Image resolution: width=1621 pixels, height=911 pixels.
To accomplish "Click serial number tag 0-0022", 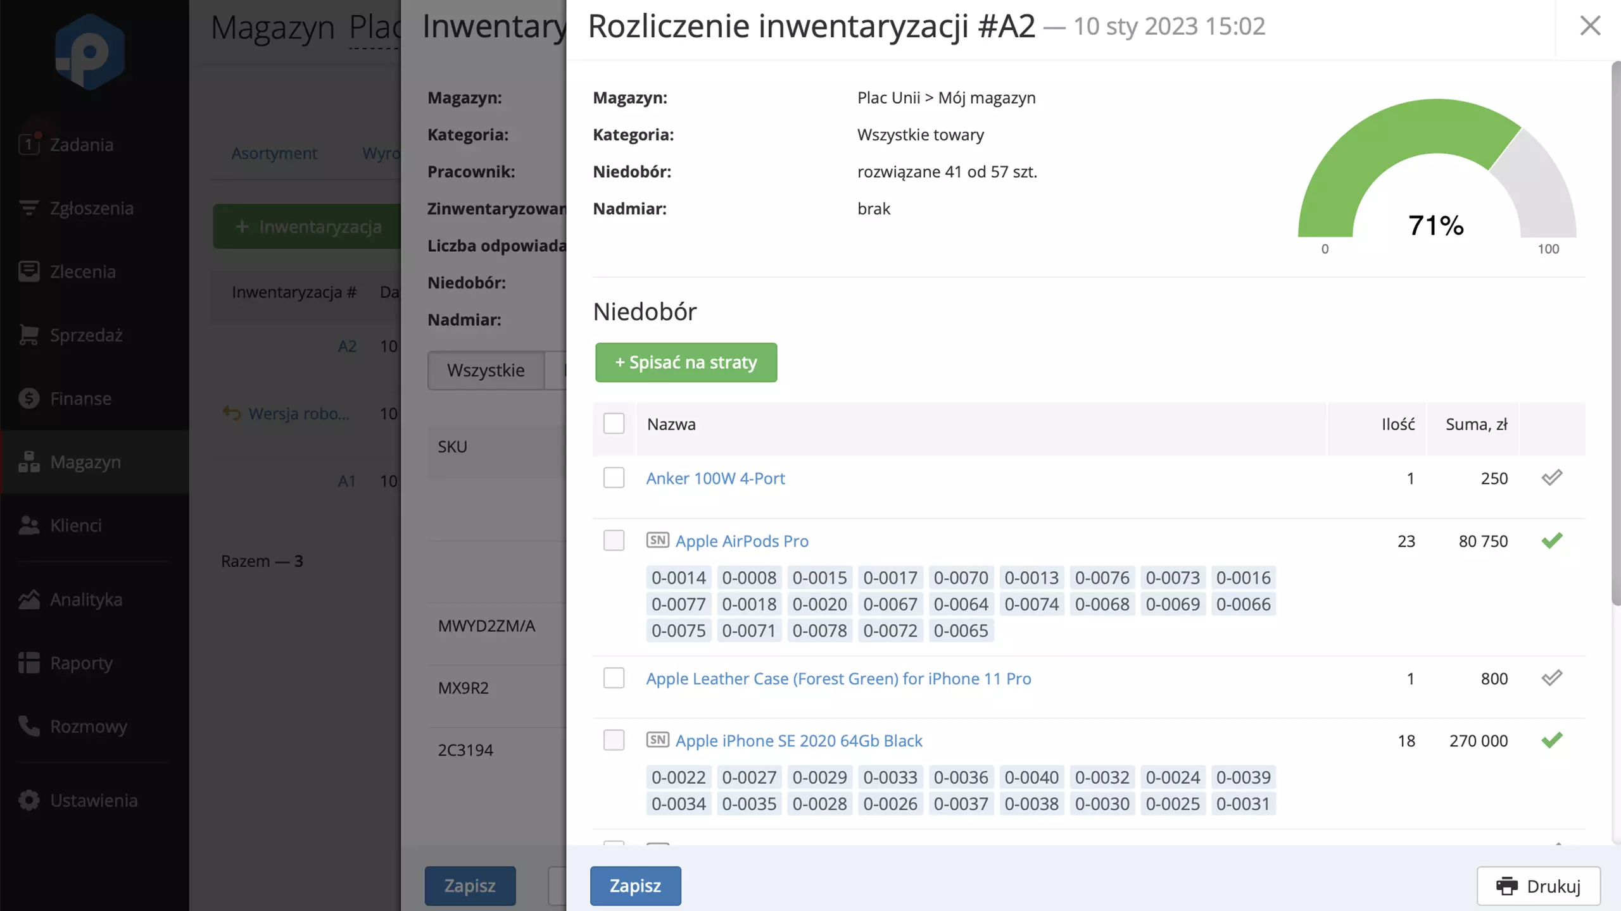I will pos(678,777).
